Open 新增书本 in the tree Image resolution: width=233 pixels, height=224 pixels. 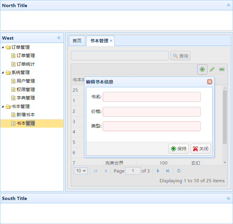click(x=26, y=115)
